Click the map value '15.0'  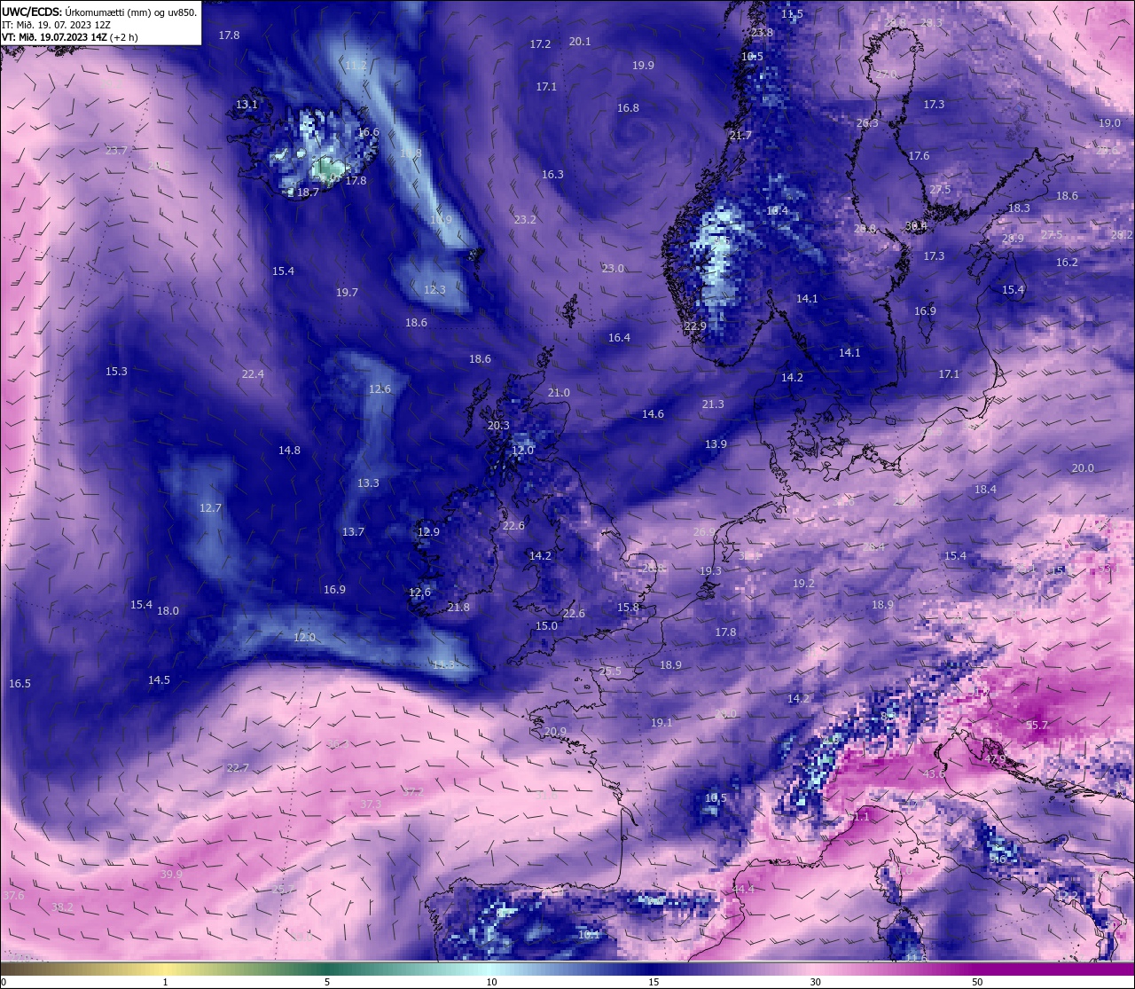(x=546, y=625)
